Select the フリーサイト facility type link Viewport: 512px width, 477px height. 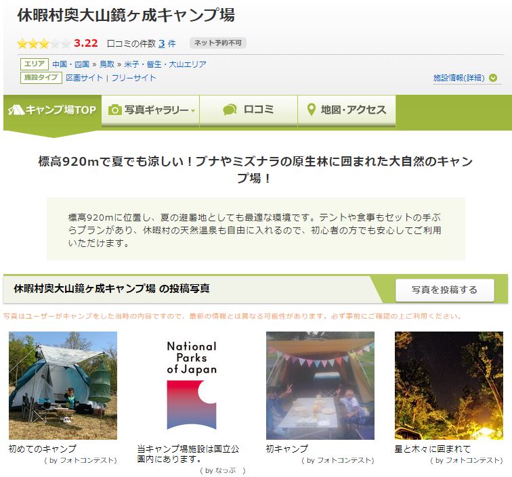click(x=134, y=78)
